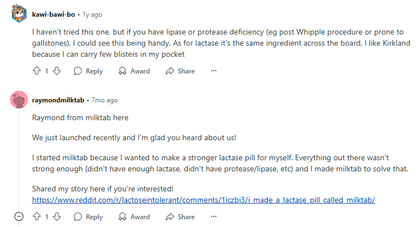Reply to raymondmilktab's comment

click(x=88, y=216)
